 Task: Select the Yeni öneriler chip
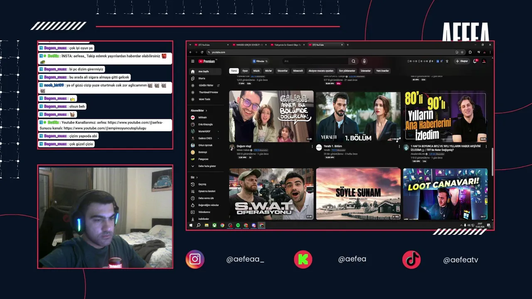(382, 71)
